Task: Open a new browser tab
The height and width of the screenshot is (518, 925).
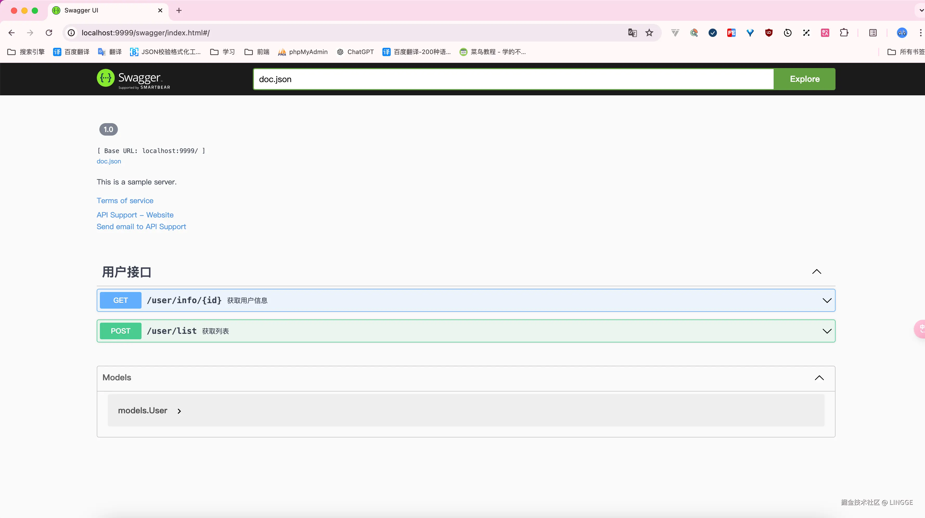Action: 179,10
